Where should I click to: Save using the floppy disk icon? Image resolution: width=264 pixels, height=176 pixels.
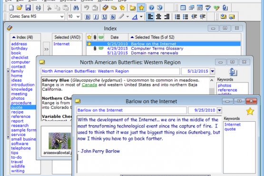pyautogui.click(x=28, y=8)
